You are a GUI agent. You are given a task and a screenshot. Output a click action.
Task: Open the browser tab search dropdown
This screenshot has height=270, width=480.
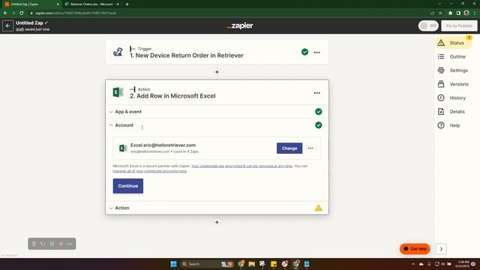point(439,4)
